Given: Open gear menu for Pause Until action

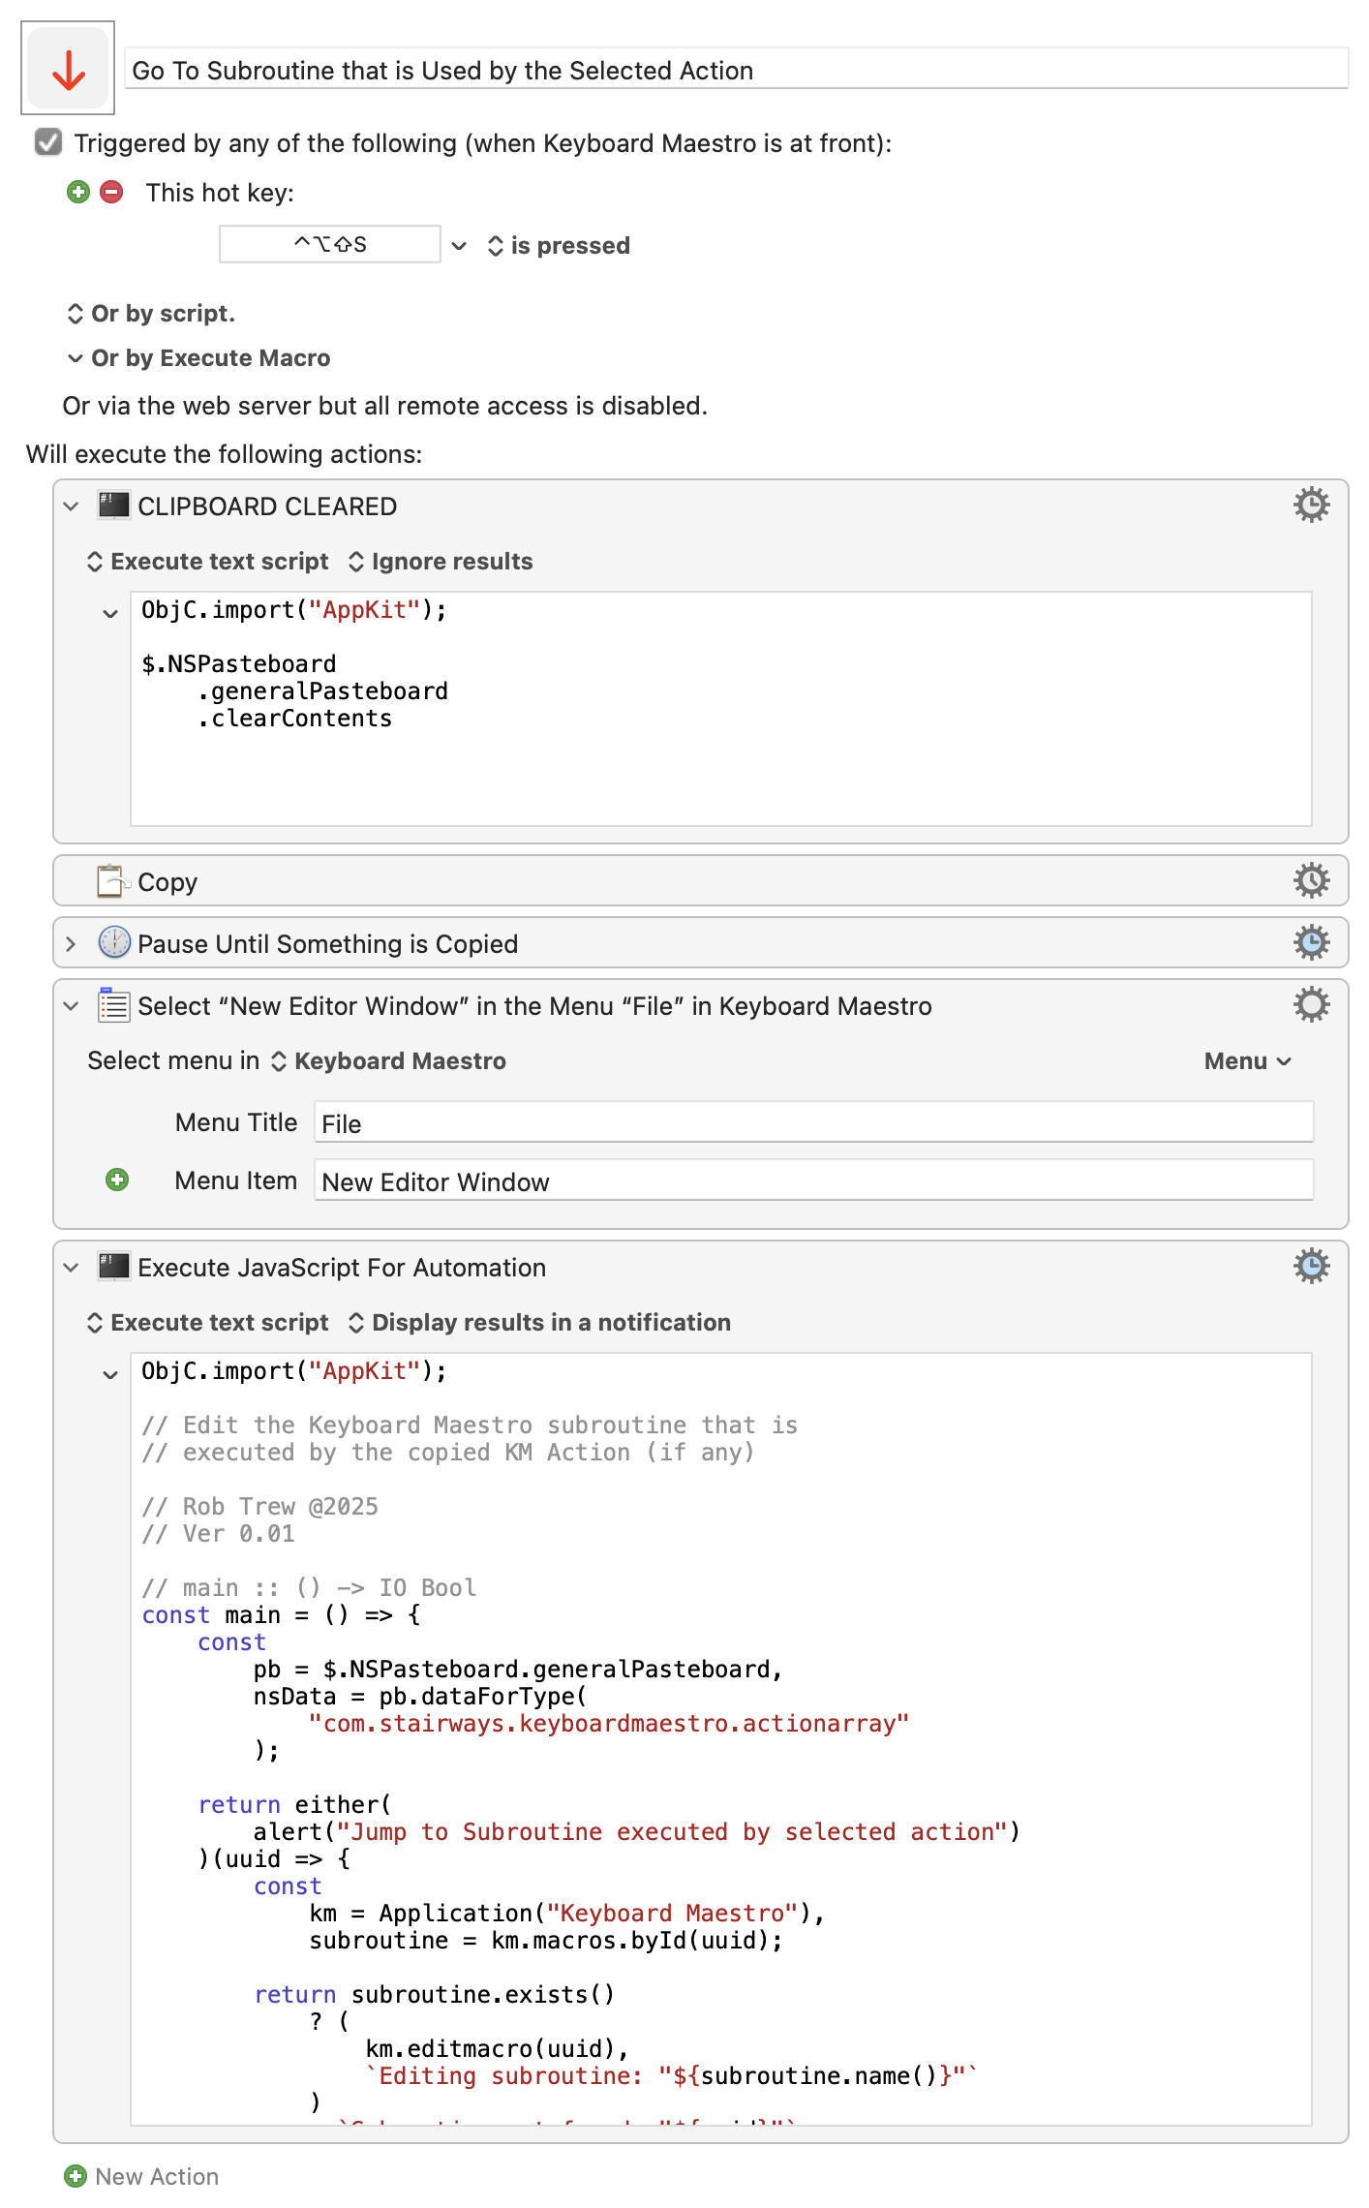Looking at the screenshot, I should pyautogui.click(x=1311, y=943).
